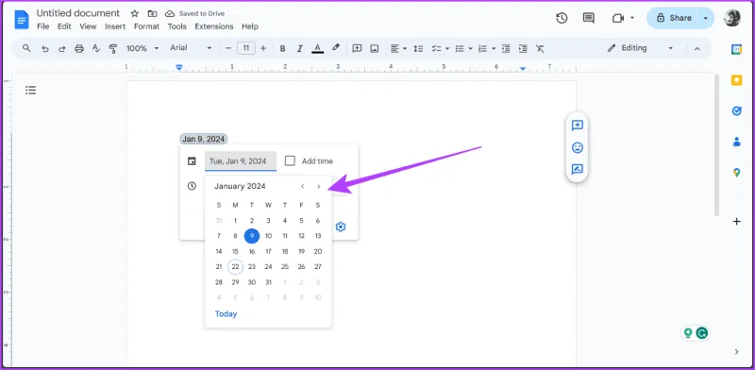Open date chip settings gear
Screen dimensions: 755x370
[341, 227]
